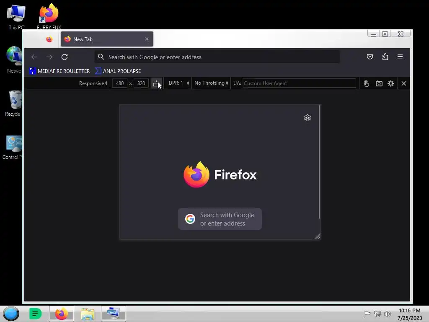The width and height of the screenshot is (429, 322).
Task: Reload the current page
Action: point(65,57)
